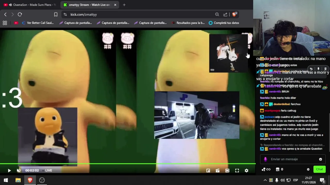Viewport: 330px width, 185px height.
Task: Open the bookmarks bar apps grid
Action: [5, 23]
